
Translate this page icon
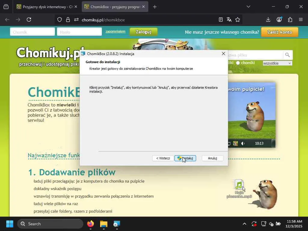point(229,20)
